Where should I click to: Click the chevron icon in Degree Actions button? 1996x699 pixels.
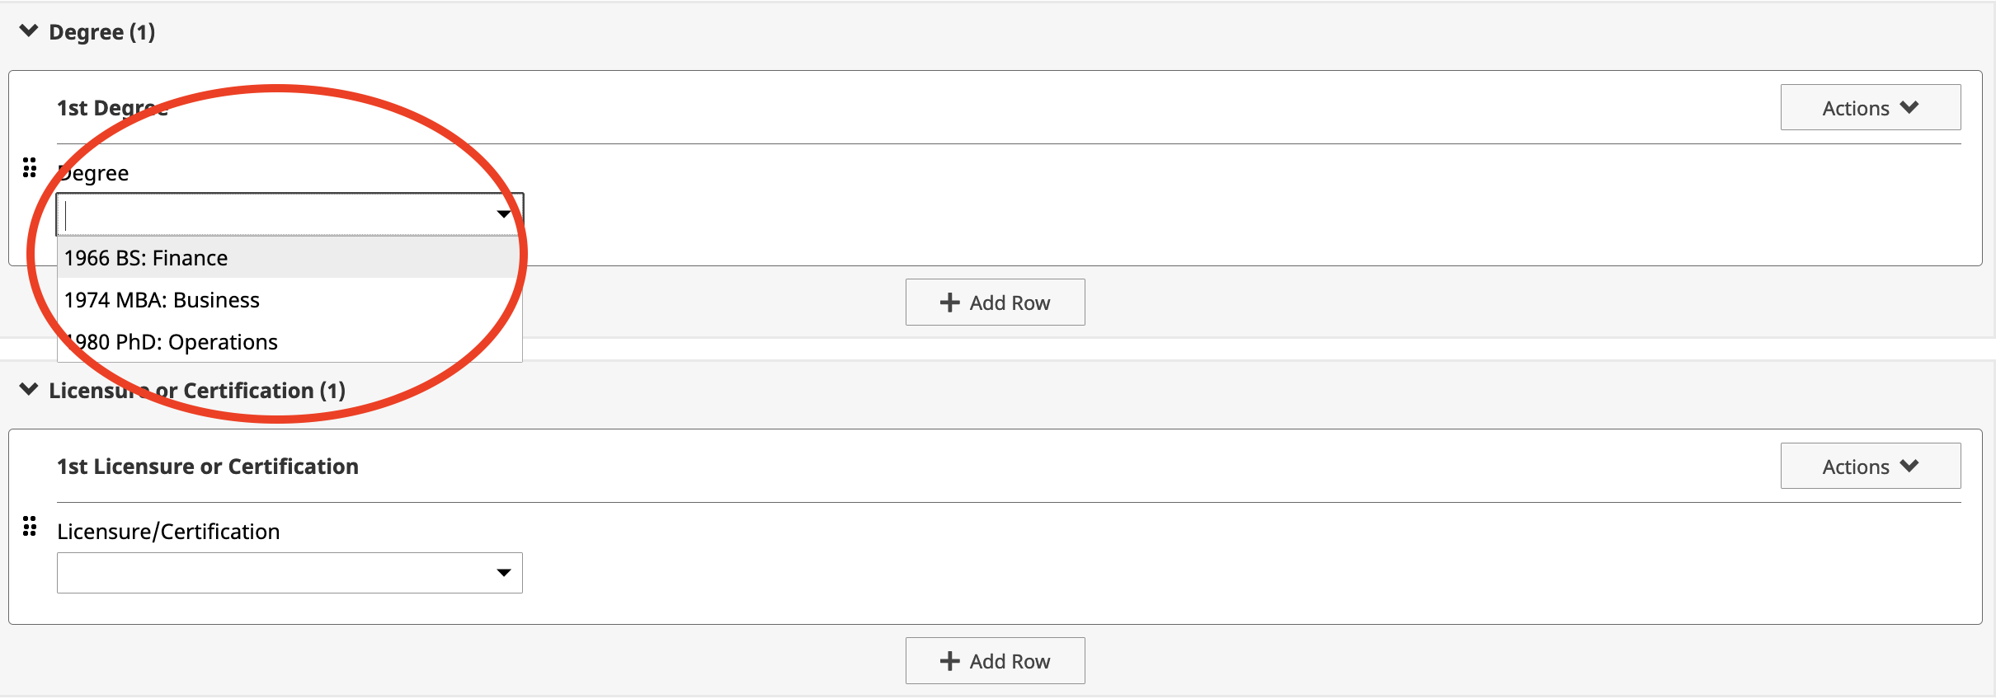[1909, 107]
